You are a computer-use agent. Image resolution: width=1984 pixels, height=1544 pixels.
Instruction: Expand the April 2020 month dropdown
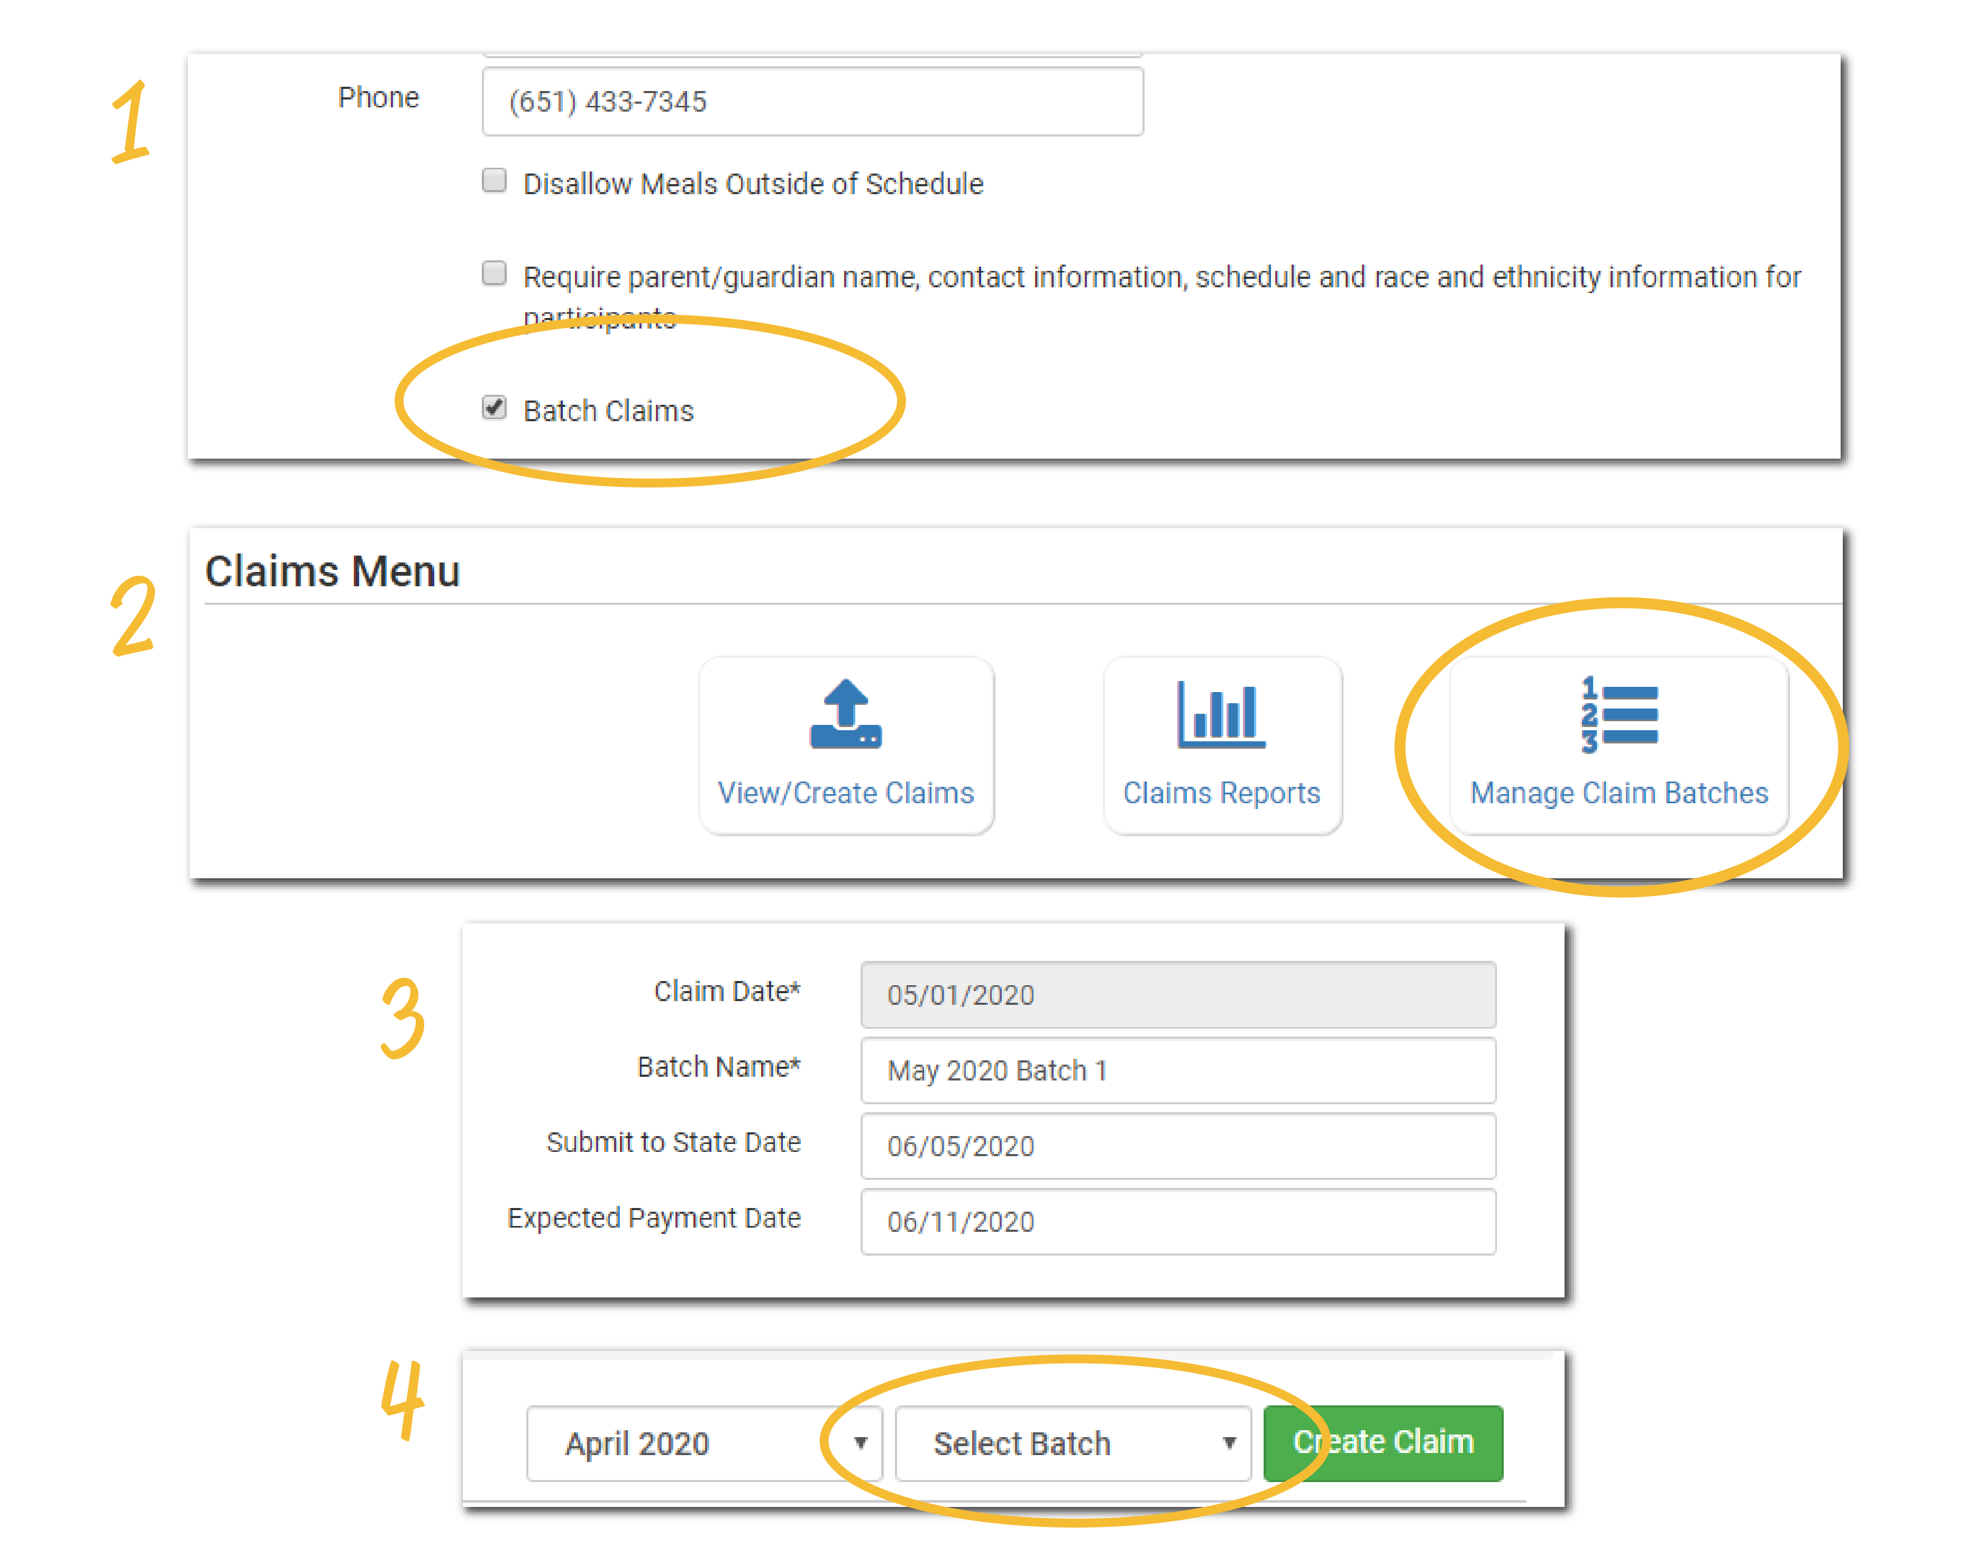tap(704, 1443)
